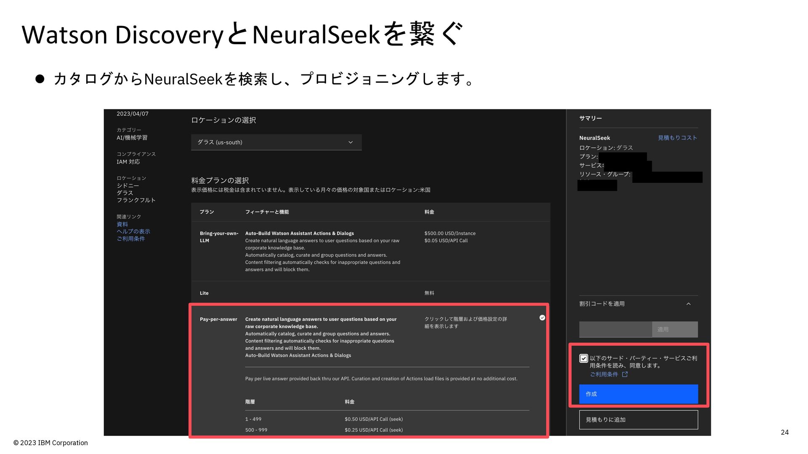Click the 料金プランの選択 heading

pyautogui.click(x=220, y=180)
